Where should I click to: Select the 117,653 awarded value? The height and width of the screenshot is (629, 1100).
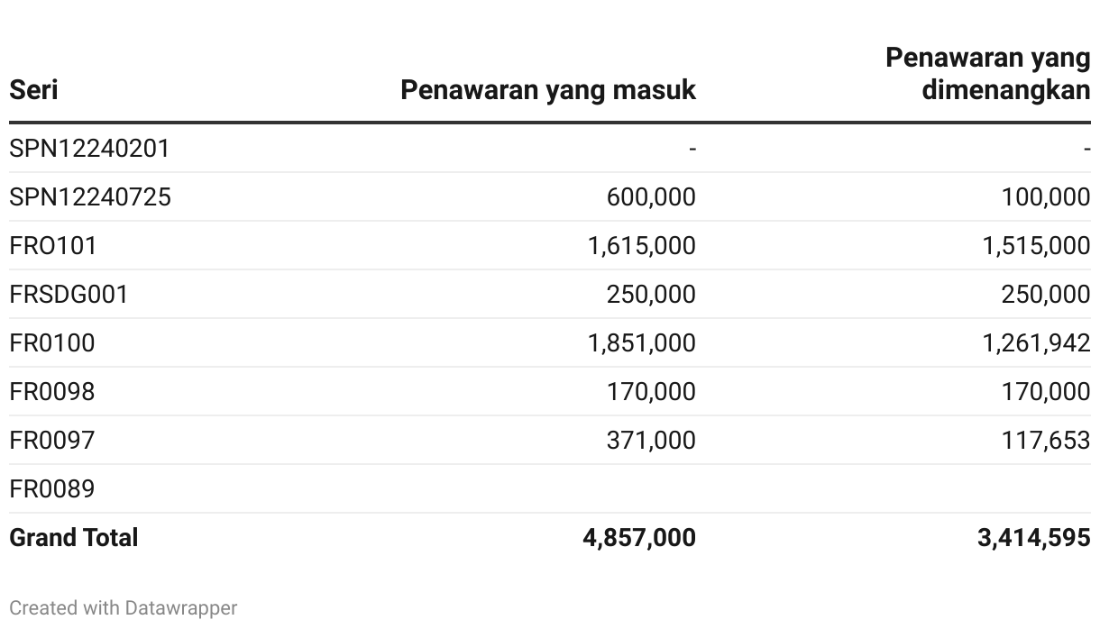coord(1046,441)
